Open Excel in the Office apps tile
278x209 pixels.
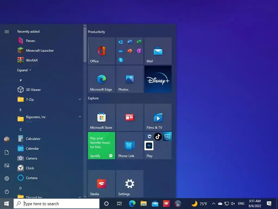pos(139,42)
